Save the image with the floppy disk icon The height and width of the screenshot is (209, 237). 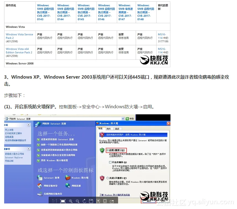(91, 201)
